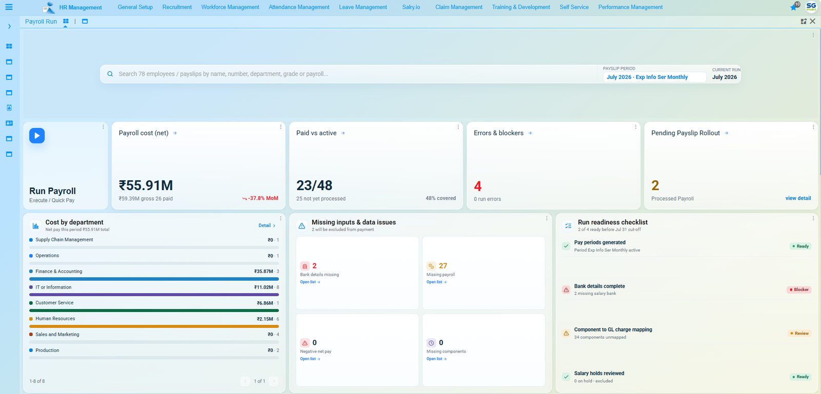Open the Cost by department Detail link
The height and width of the screenshot is (394, 821).
pyautogui.click(x=267, y=225)
